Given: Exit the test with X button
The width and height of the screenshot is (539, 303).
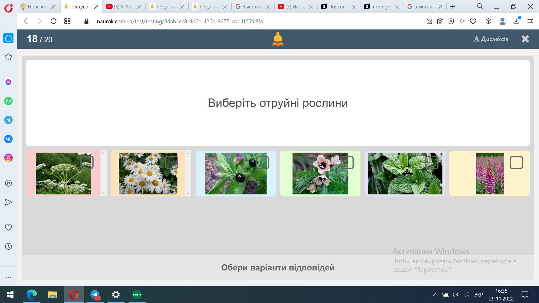Looking at the screenshot, I should [x=525, y=39].
